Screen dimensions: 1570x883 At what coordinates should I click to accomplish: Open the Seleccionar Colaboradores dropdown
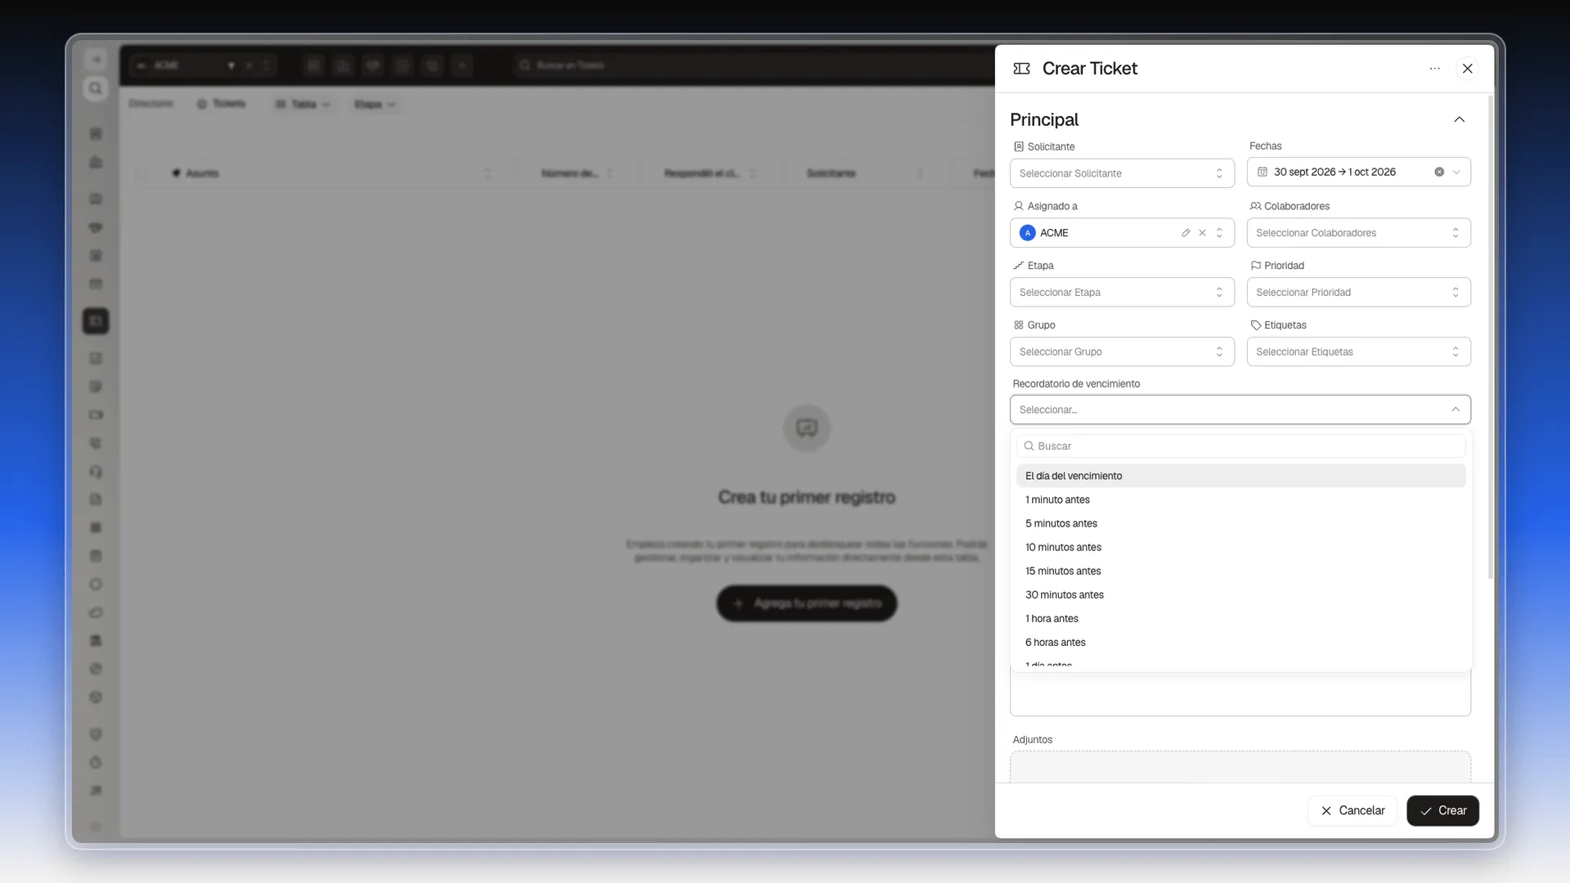click(x=1358, y=233)
